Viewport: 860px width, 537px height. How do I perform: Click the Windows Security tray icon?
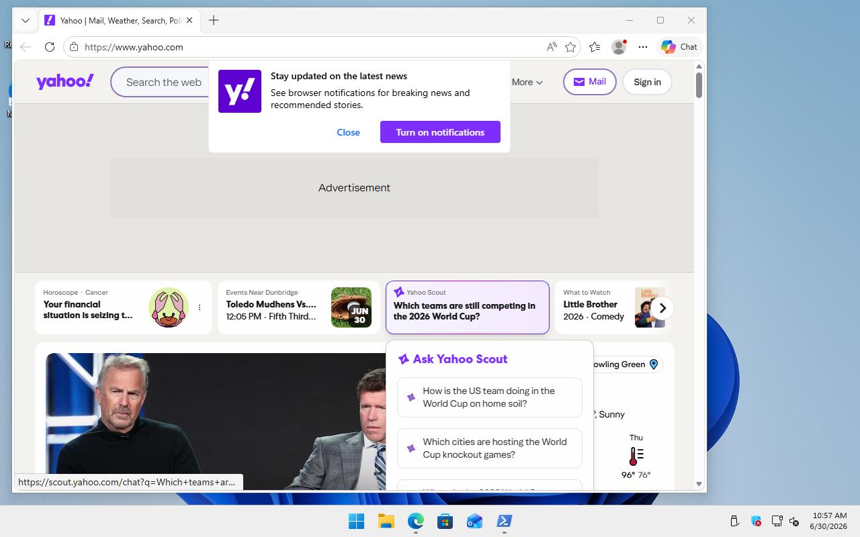[x=756, y=521]
